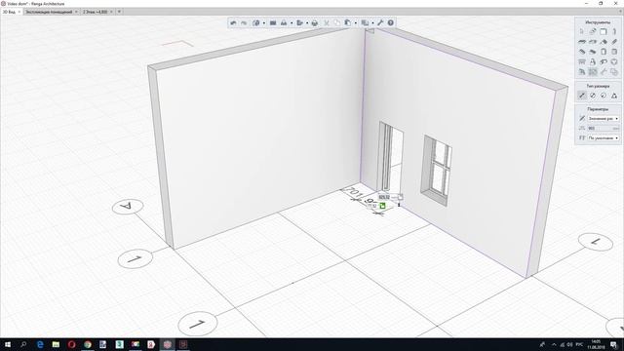Open Google Chrome from the taskbar
624x351 pixels.
(x=88, y=344)
